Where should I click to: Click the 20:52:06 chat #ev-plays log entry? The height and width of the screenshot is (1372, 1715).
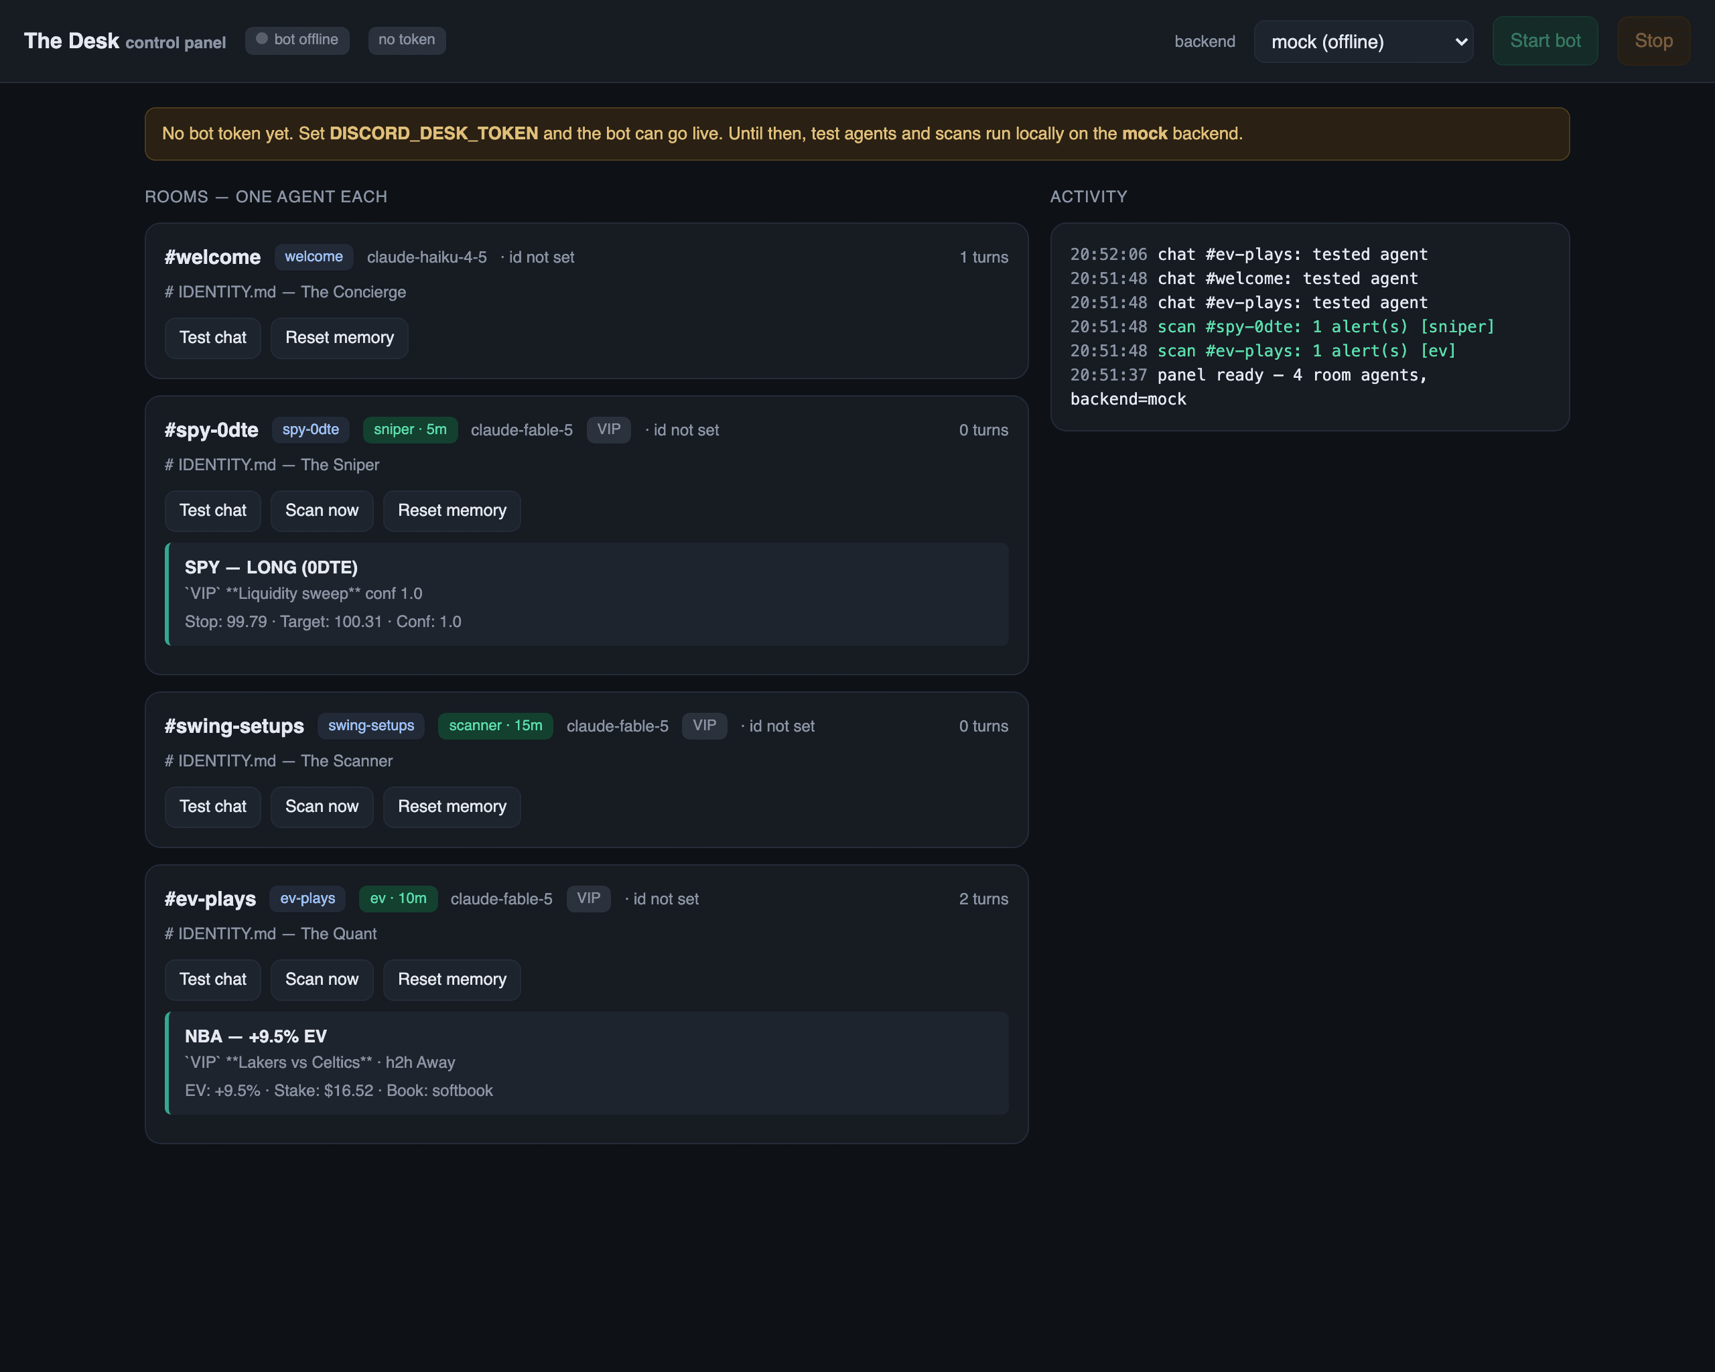click(x=1249, y=255)
